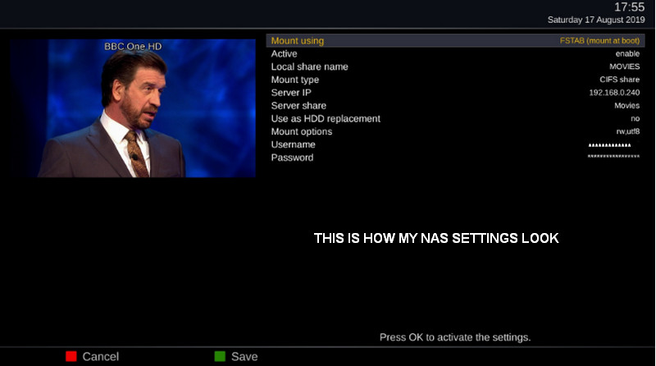Click the masked Password value field
This screenshot has height=366, width=656.
(613, 156)
